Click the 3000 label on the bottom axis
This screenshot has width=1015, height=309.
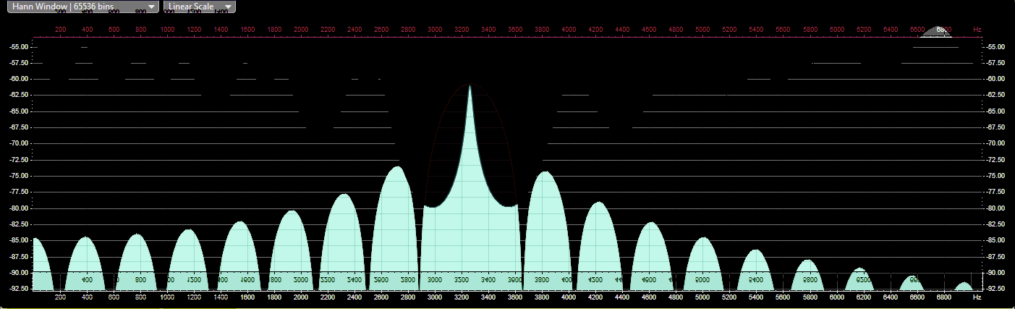tap(435, 297)
